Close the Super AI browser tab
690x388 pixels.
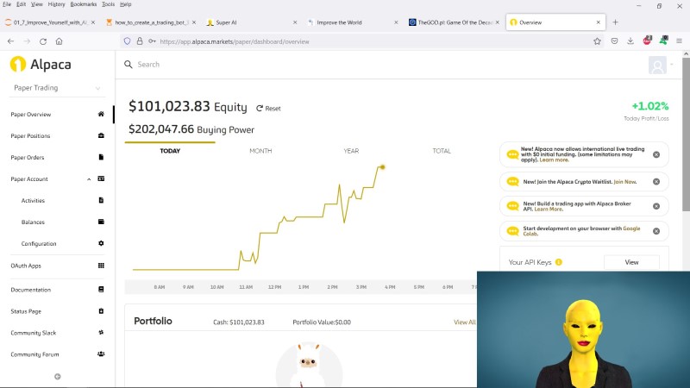click(x=295, y=22)
